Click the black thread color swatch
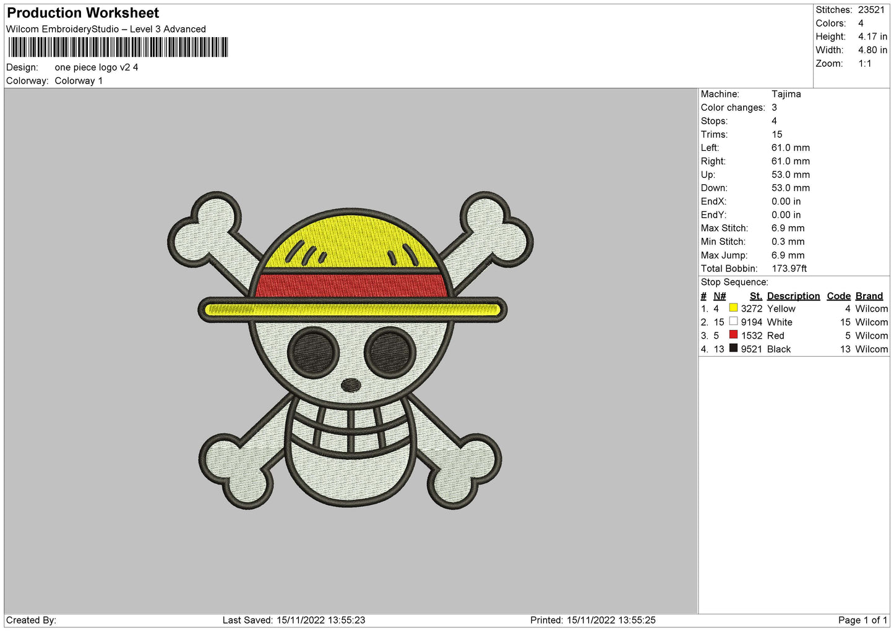 (733, 349)
